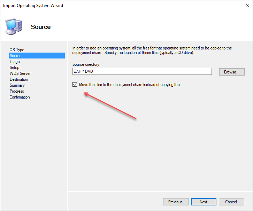The height and width of the screenshot is (211, 253).
Task: Click the Previous button
Action: (176, 202)
